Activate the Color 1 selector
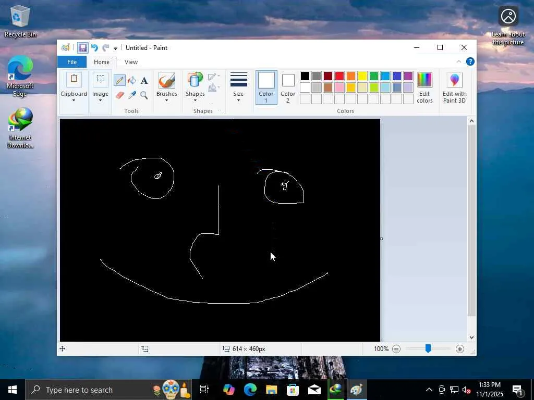This screenshot has width=534, height=400. click(x=266, y=87)
